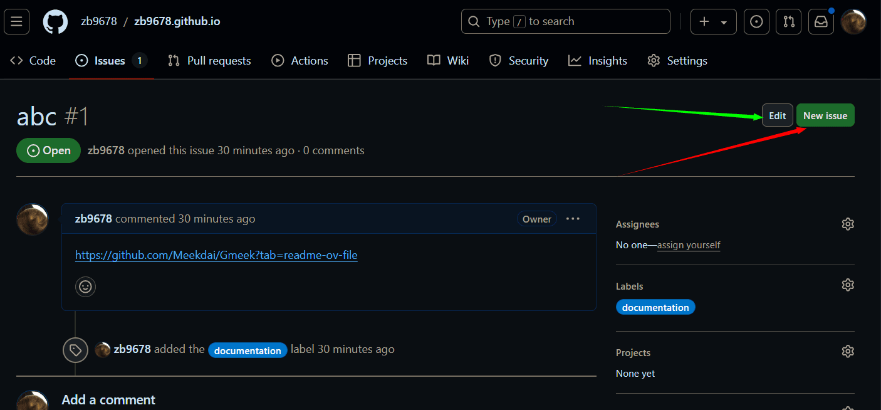Open Projects gear settings

click(848, 351)
